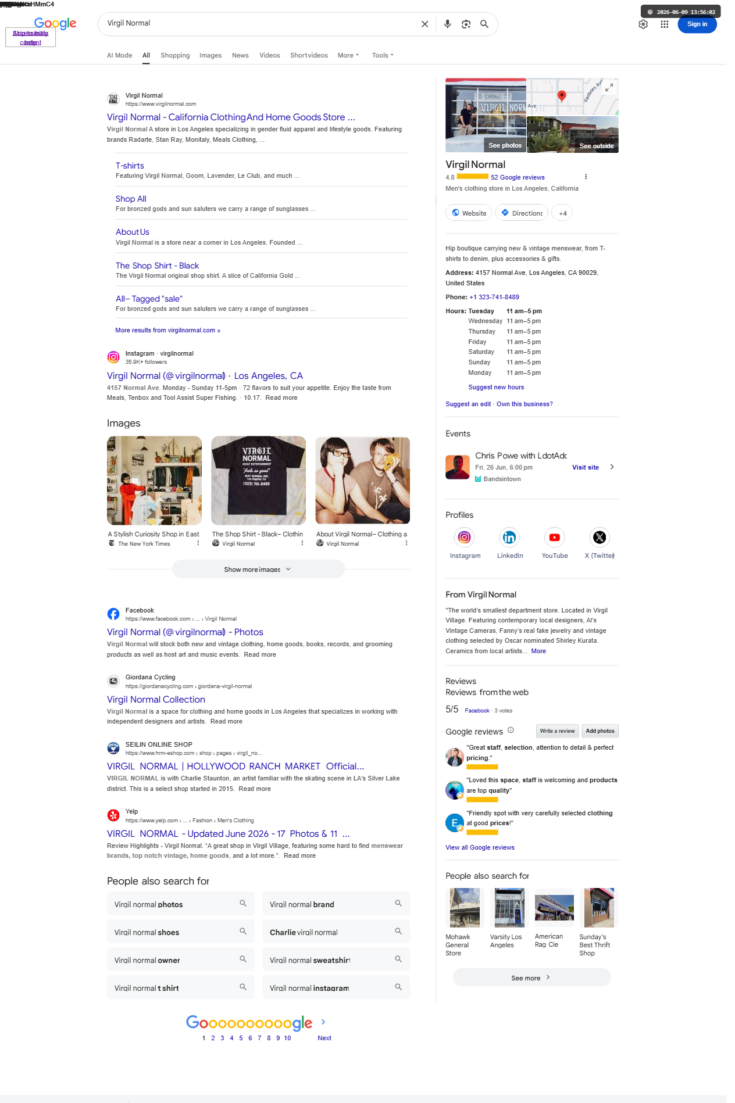Expand More results from virgilnormal.com
Viewport: 735px width, 1103px height.
click(167, 330)
